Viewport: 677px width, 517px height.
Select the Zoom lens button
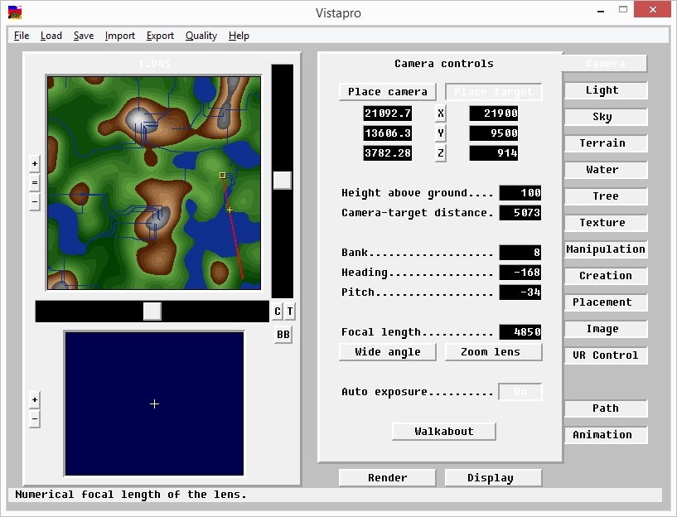[494, 352]
